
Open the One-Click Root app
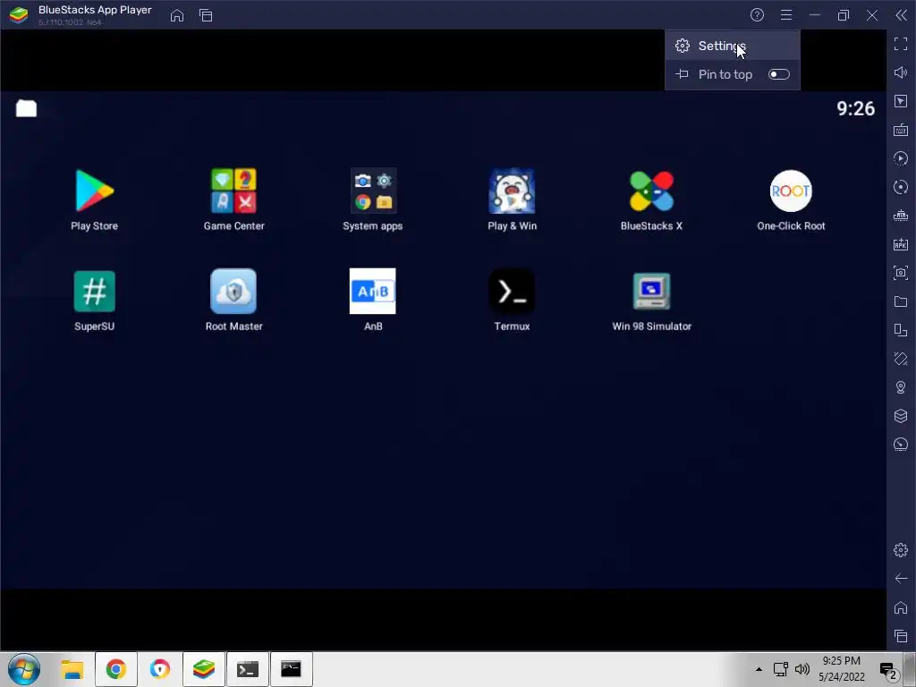tap(791, 191)
